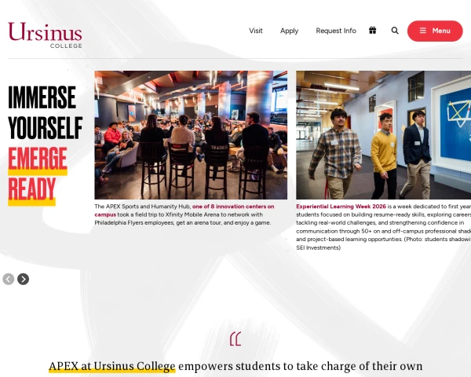Open site search with magnifier icon
Viewport: 471px width, 377px height.
click(x=395, y=31)
